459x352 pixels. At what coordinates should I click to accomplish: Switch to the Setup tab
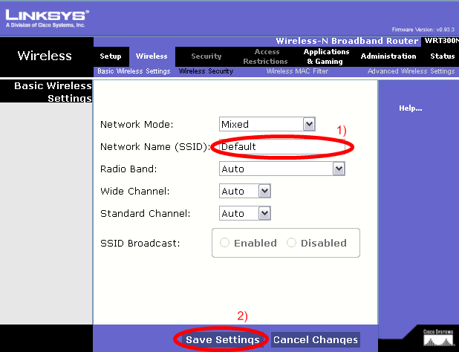point(110,56)
